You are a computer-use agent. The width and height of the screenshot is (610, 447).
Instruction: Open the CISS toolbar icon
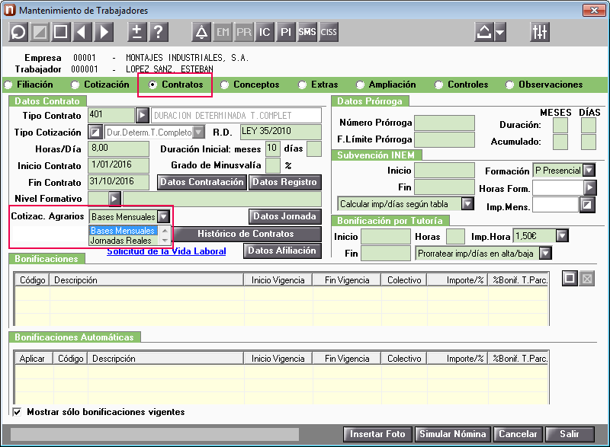click(x=329, y=32)
